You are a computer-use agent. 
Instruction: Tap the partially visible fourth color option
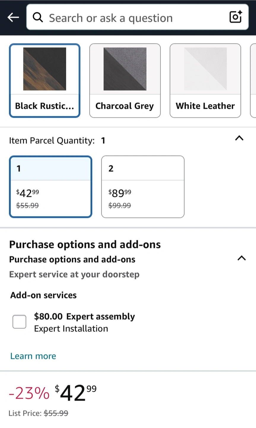pyautogui.click(x=253, y=81)
